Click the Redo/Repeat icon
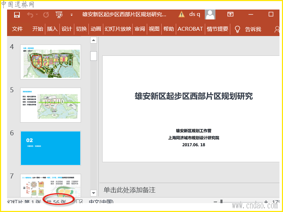This screenshot has width=283, height=212. pyautogui.click(x=46, y=14)
